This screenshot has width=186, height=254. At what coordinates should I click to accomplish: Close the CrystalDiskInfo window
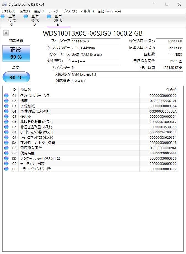(179, 4)
